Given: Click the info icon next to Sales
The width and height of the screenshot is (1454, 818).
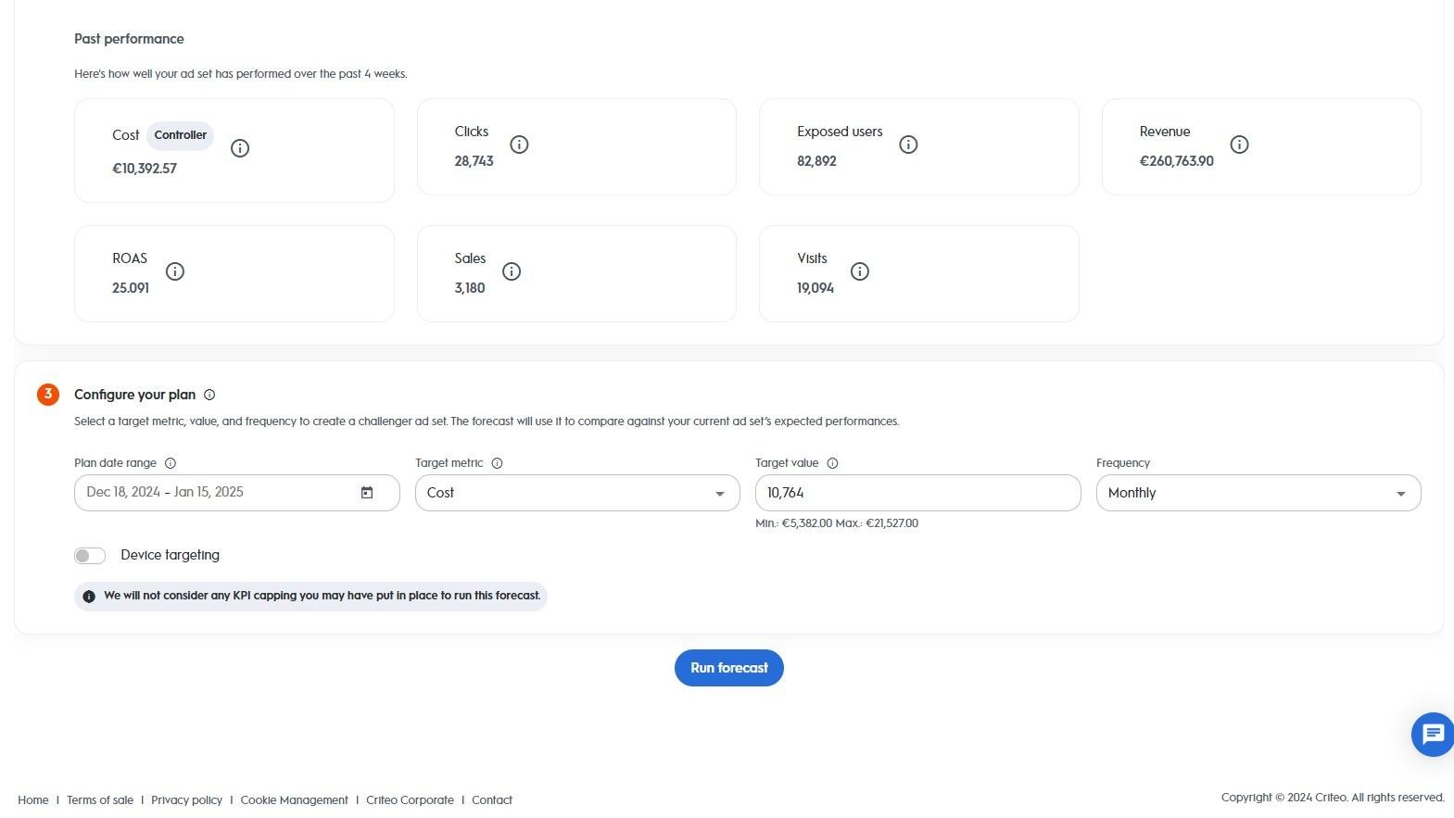Looking at the screenshot, I should pos(512,271).
